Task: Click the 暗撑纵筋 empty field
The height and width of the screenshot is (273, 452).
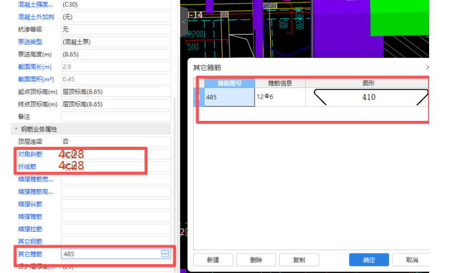Action: 116,204
